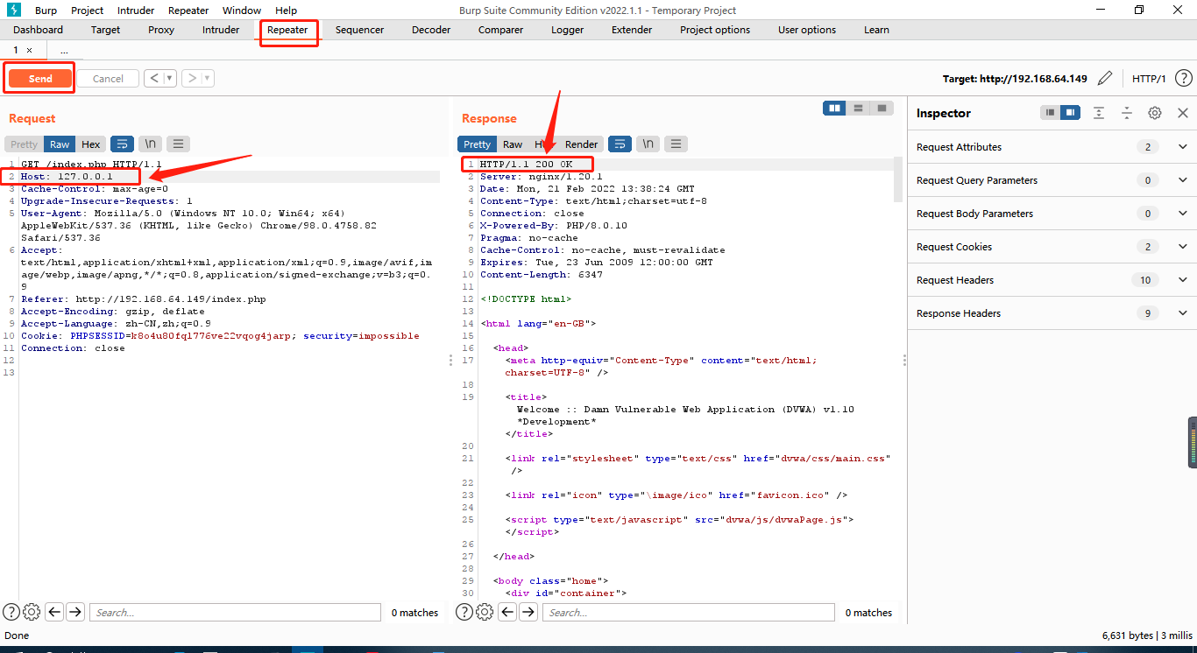Switch Inspector to side-docked layout icon
This screenshot has width=1197, height=653.
[x=1070, y=113]
